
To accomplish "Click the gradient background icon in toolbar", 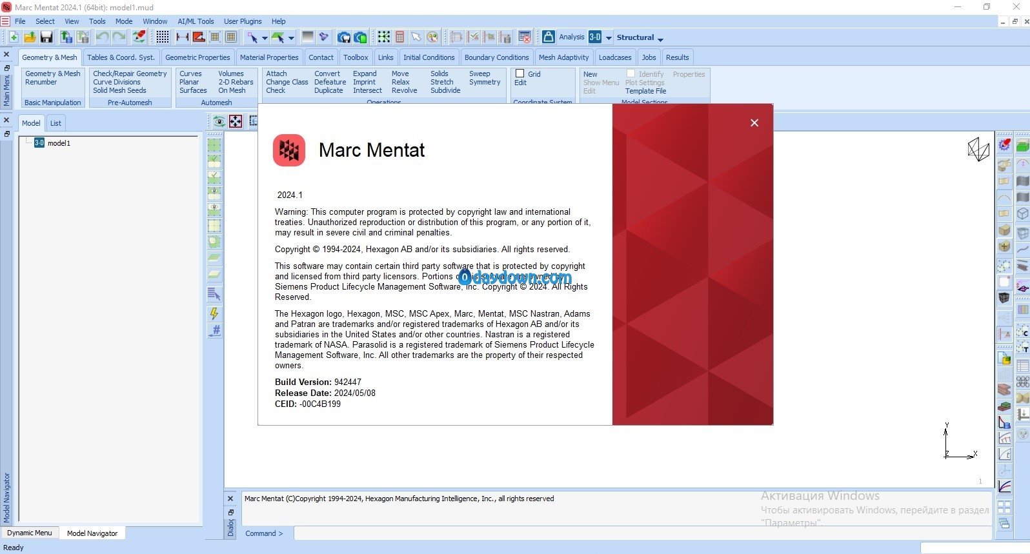I will coord(308,37).
